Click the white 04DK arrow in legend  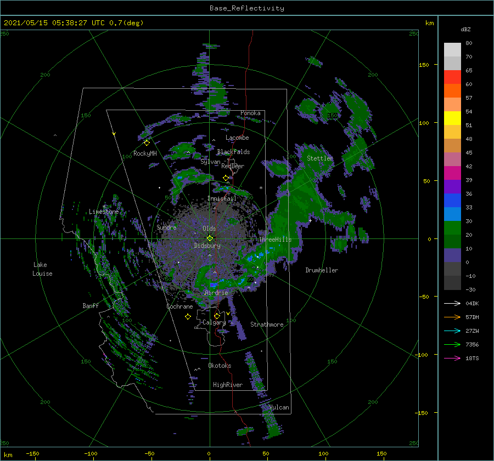[452, 303]
